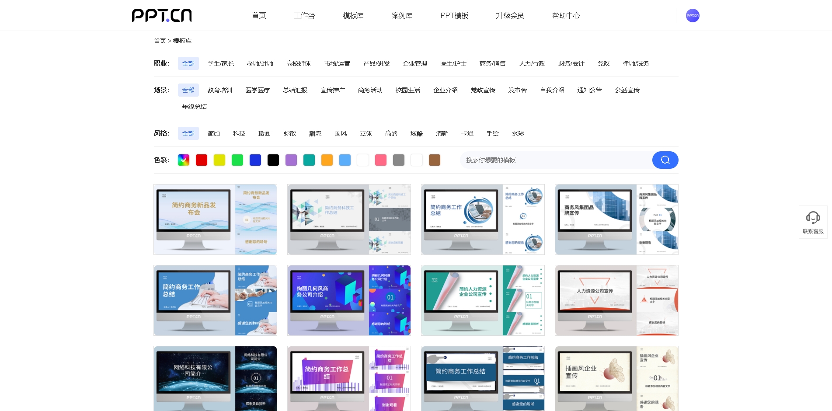
Task: Select the 年终总结 scene link
Action: click(x=195, y=107)
